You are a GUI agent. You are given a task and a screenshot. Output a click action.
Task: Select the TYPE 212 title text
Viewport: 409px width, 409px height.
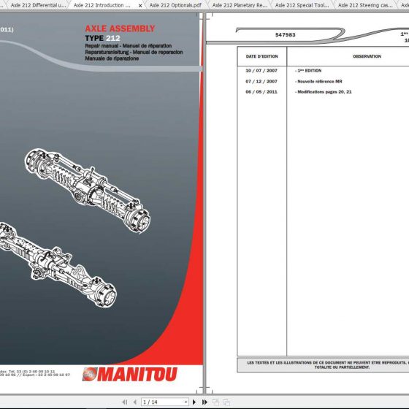(102, 38)
